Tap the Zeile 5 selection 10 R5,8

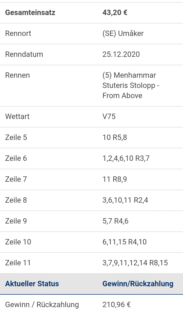point(115,137)
